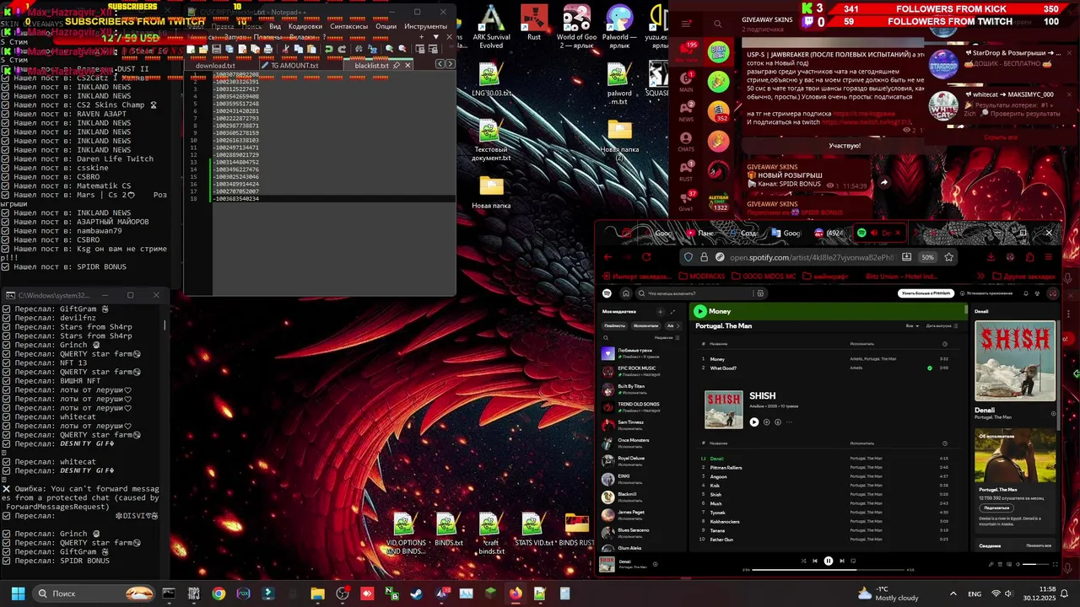The height and width of the screenshot is (607, 1080).
Task: Open Telegram NEWS folder icon
Action: 686,110
